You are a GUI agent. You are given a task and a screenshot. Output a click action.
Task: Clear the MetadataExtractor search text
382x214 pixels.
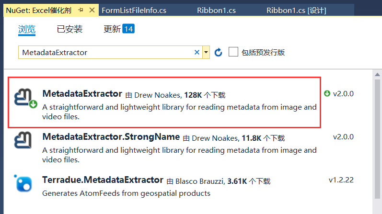197,52
